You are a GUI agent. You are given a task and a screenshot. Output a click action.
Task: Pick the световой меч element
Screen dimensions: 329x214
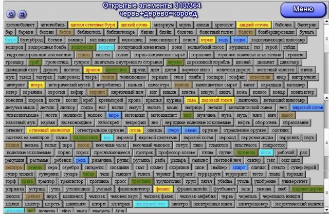pyautogui.click(x=227, y=160)
